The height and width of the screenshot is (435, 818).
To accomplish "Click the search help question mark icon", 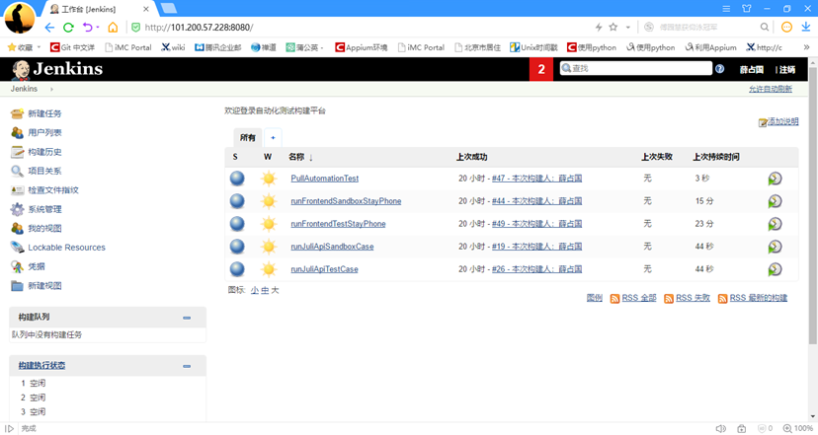I will tap(720, 69).
